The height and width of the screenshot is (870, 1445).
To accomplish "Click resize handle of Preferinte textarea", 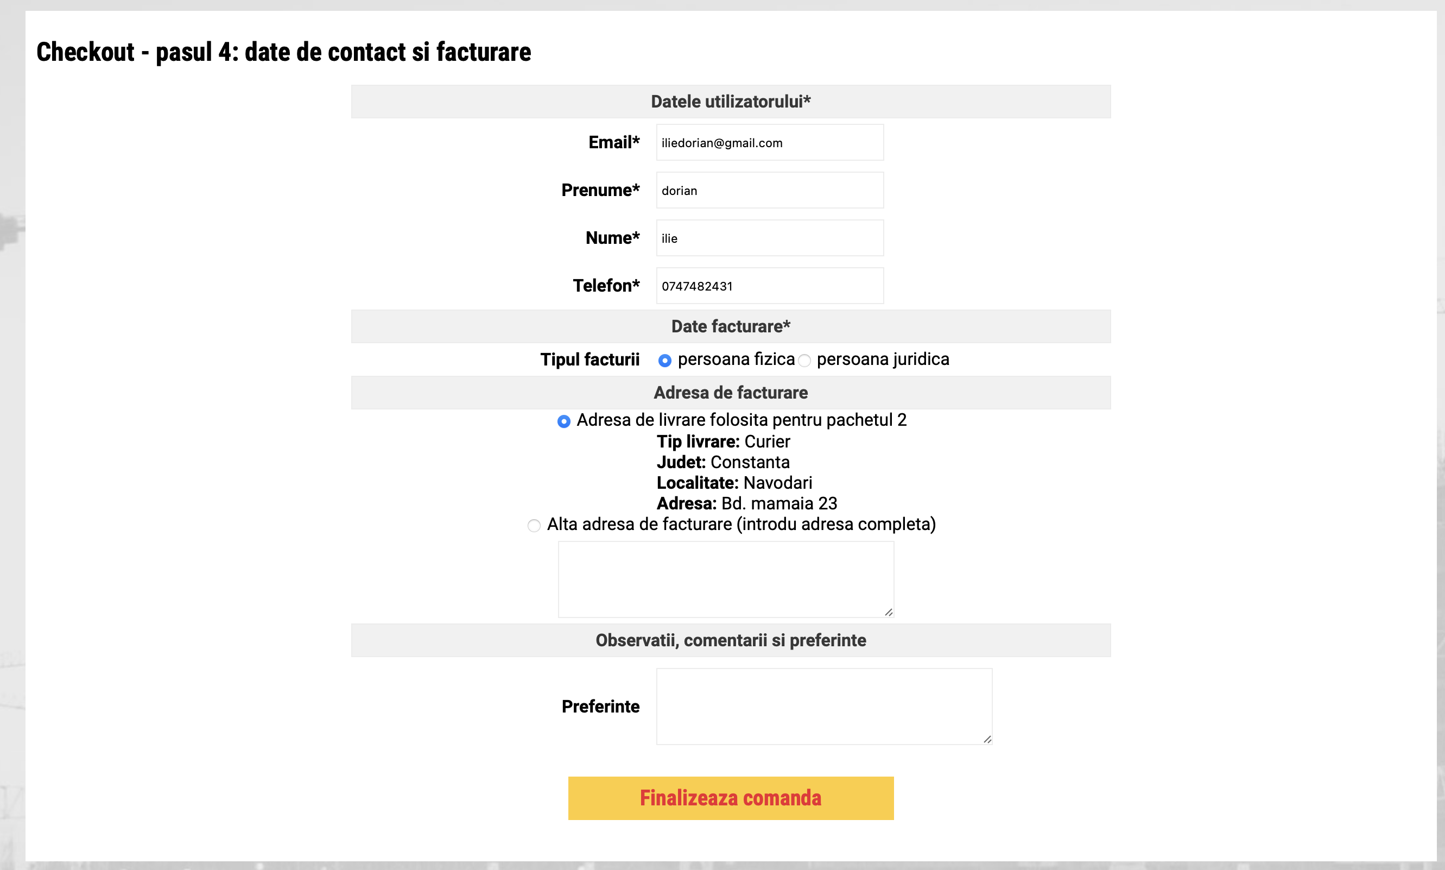I will [x=987, y=739].
